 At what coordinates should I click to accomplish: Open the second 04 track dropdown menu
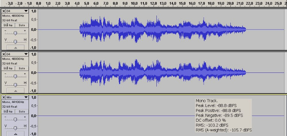click(x=17, y=54)
